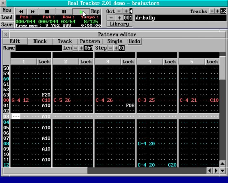Click the rewind playback button

click(x=21, y=11)
